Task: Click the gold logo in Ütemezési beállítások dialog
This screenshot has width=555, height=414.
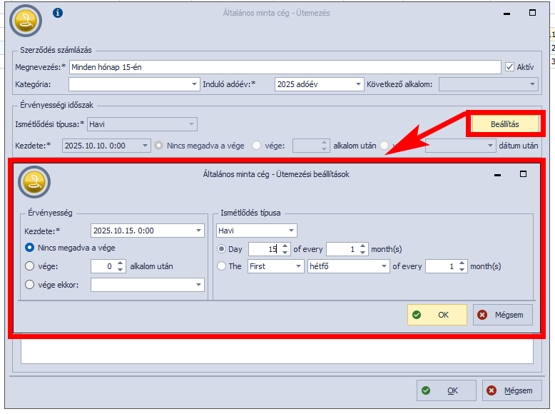Action: [x=34, y=183]
